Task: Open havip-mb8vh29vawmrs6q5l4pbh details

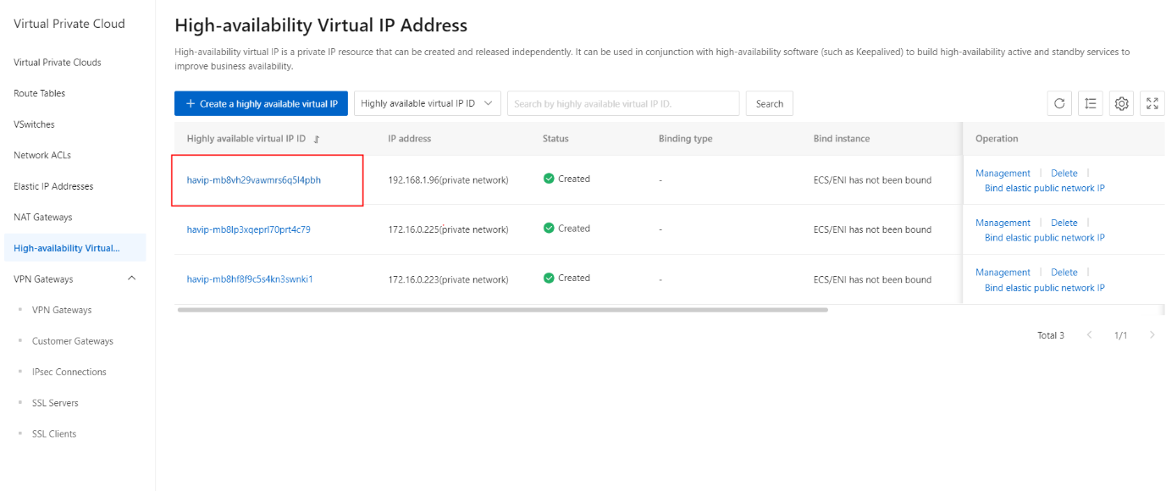Action: point(254,179)
